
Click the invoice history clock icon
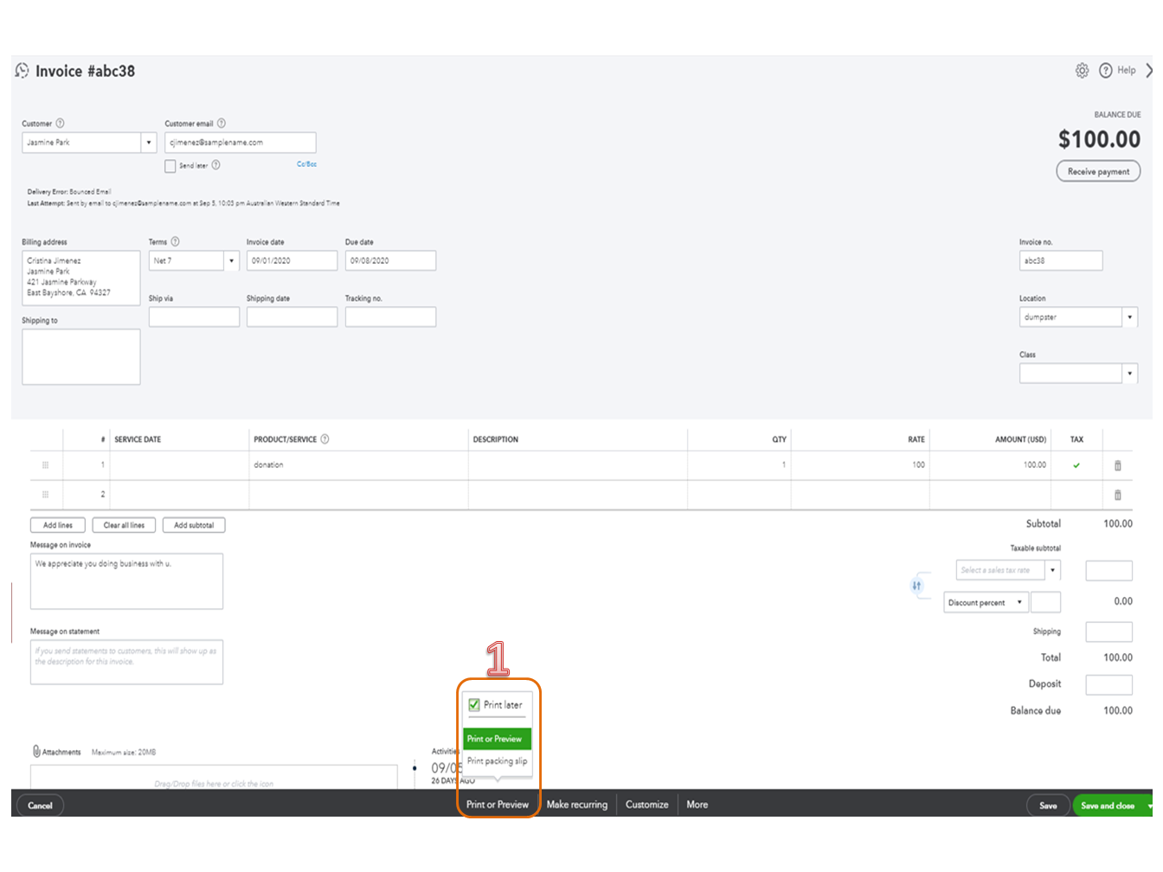[x=21, y=71]
